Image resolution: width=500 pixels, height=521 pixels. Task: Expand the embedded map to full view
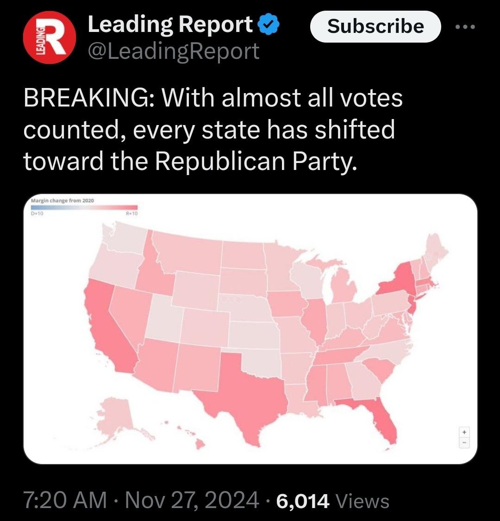(250, 329)
